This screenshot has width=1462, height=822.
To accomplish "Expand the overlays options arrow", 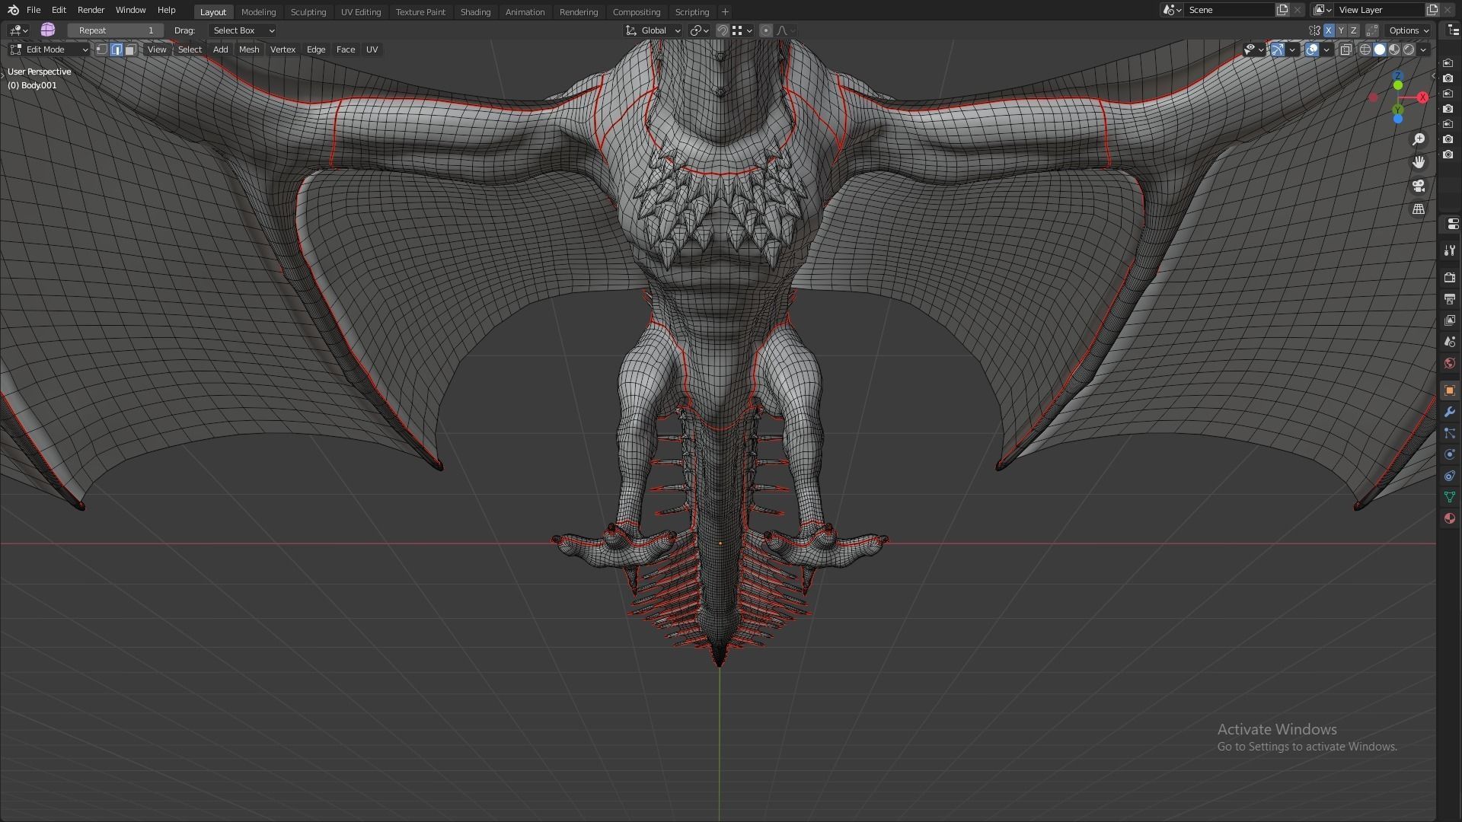I will 1326,49.
